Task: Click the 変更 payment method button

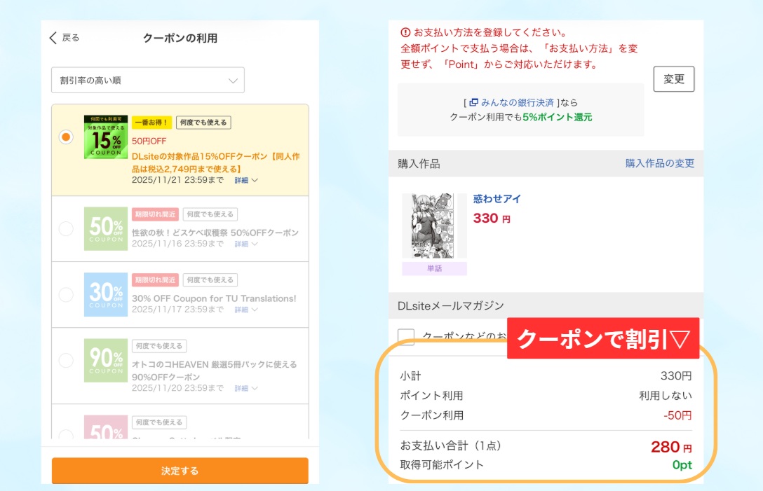Action: (673, 79)
